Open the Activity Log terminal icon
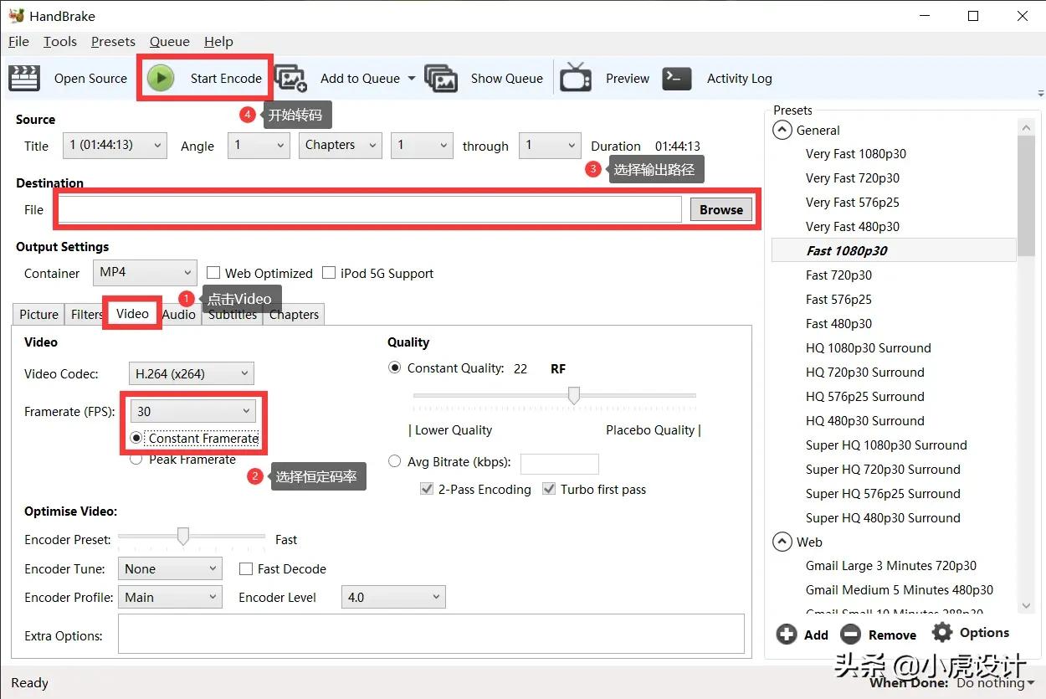The image size is (1046, 699). pos(677,78)
